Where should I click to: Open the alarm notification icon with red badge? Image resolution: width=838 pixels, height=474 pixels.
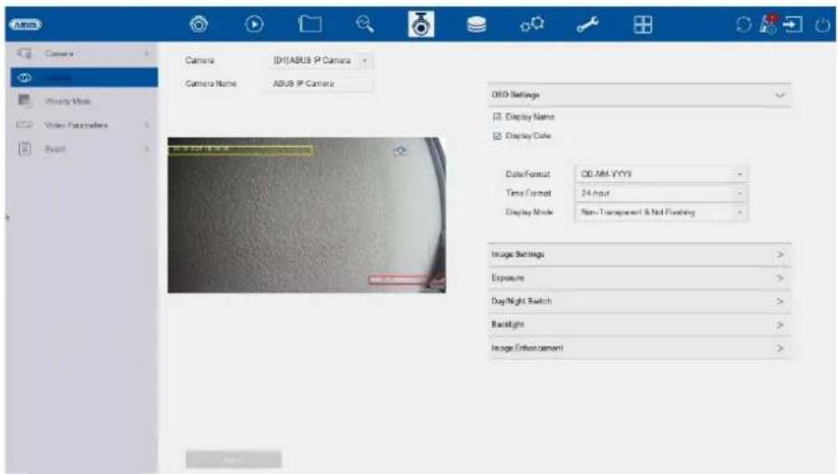tap(768, 25)
